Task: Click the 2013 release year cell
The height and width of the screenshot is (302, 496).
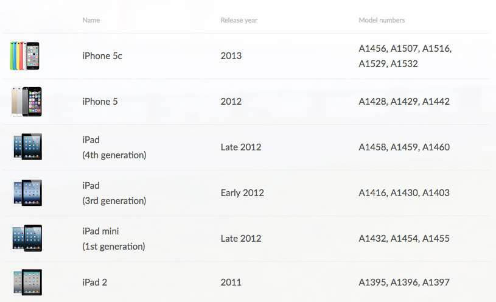Action: click(231, 56)
